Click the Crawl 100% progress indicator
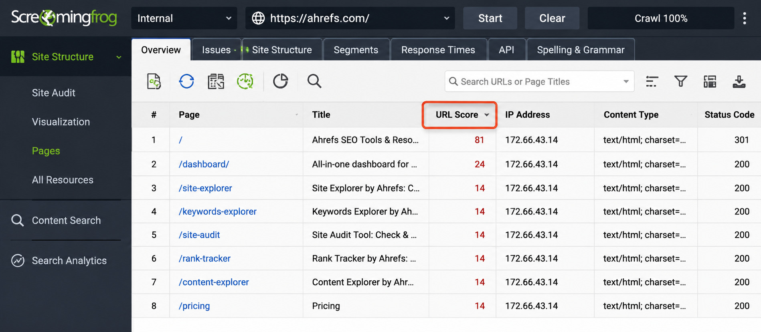Screen dimensions: 761x332 pos(661,18)
